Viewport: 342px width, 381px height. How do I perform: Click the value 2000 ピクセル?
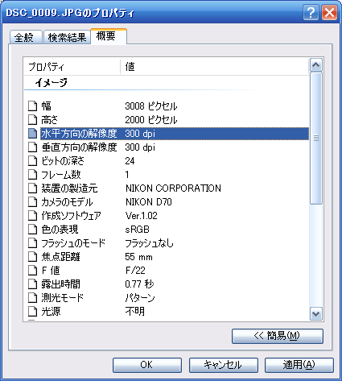[151, 120]
